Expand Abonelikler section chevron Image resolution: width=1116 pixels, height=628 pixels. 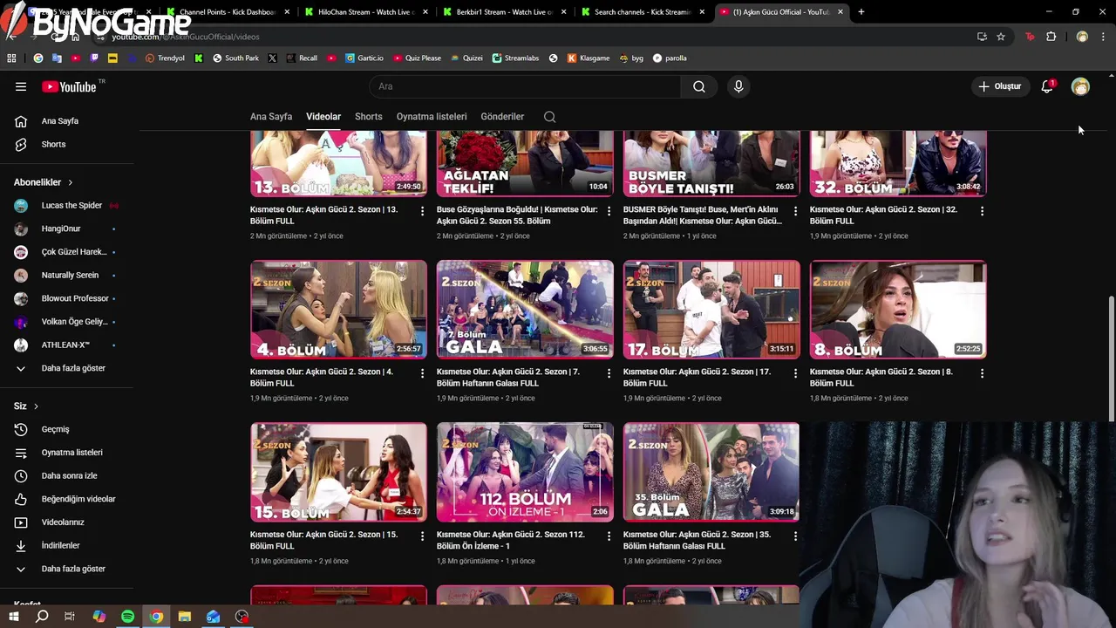pyautogui.click(x=70, y=182)
